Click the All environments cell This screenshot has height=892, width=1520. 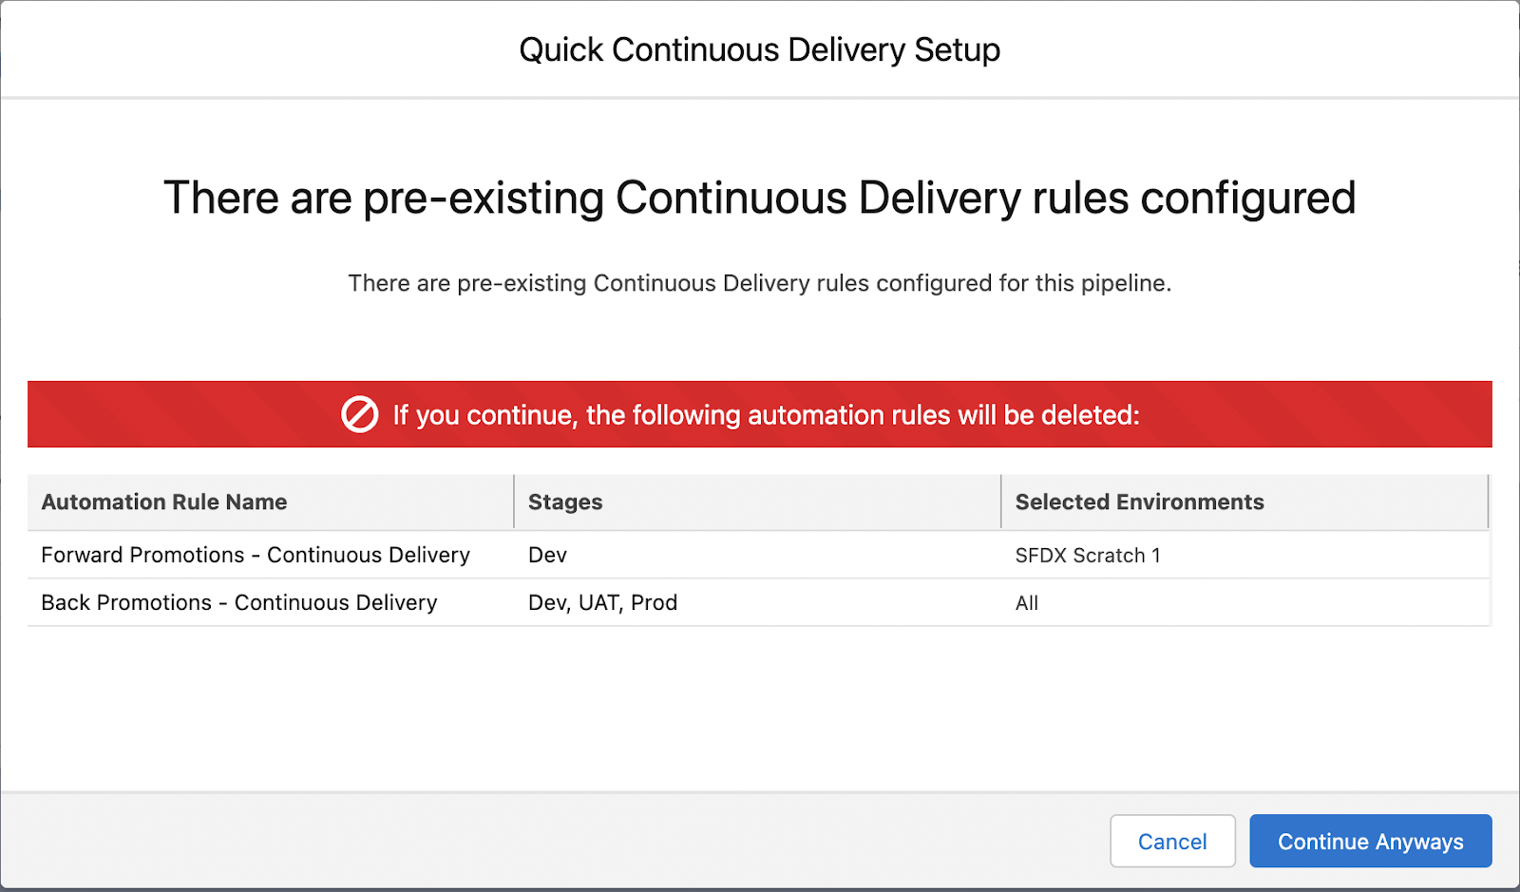(x=1026, y=602)
